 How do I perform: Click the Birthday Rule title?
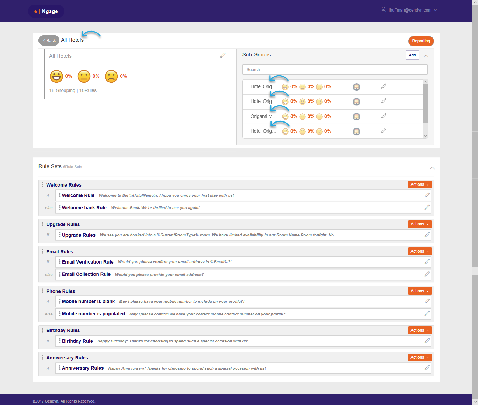point(77,341)
